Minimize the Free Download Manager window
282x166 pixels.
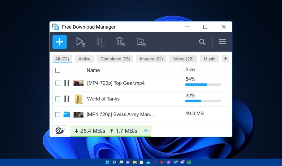pyautogui.click(x=187, y=27)
